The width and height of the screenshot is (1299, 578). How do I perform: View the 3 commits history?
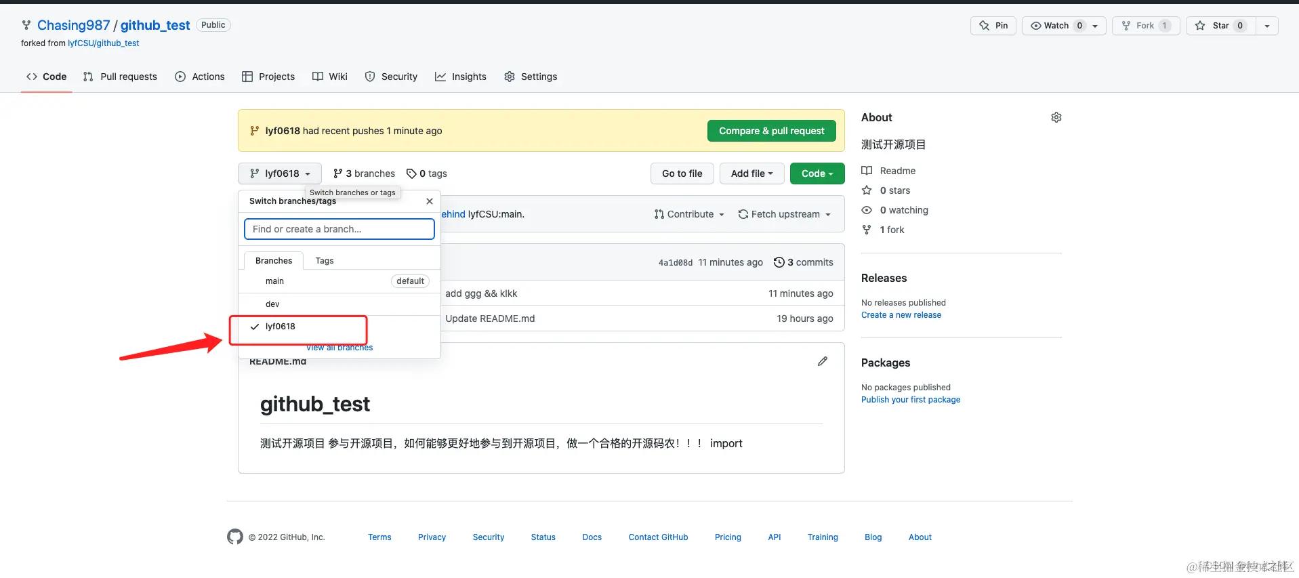[x=804, y=262]
